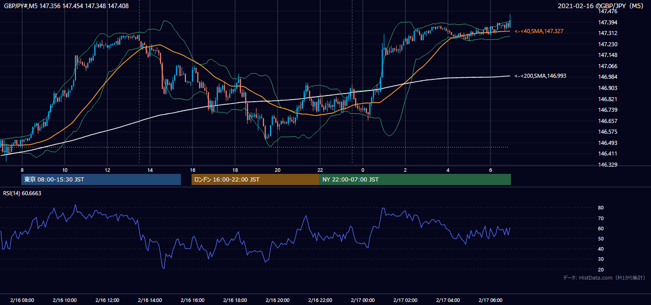
Task: Click the bottom date label 2/17 02:00
Action: click(405, 300)
